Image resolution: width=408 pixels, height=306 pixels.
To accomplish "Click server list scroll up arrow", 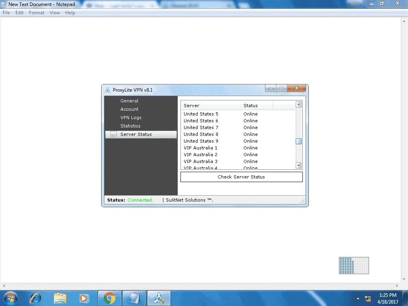I will coord(299,105).
